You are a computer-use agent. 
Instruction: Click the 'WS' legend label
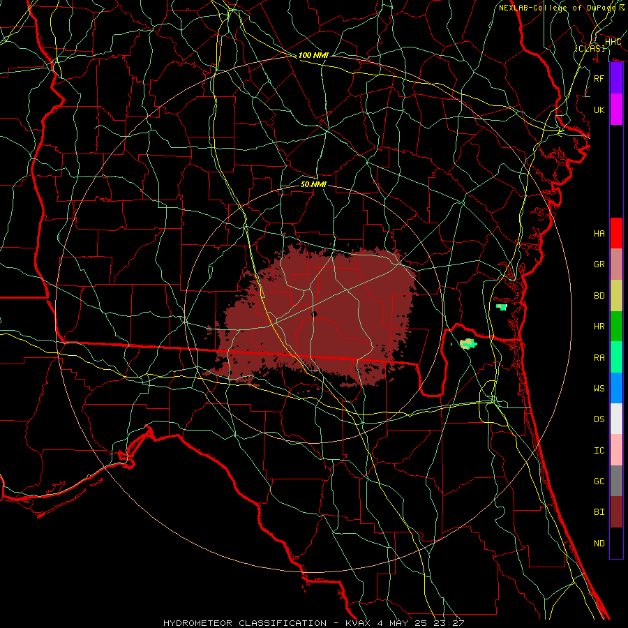[599, 388]
